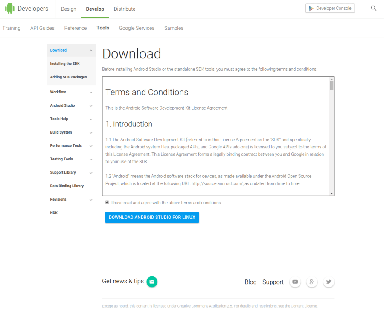Screen dimensions: 384x311
Task: Switch to the Design tab
Action: click(68, 9)
